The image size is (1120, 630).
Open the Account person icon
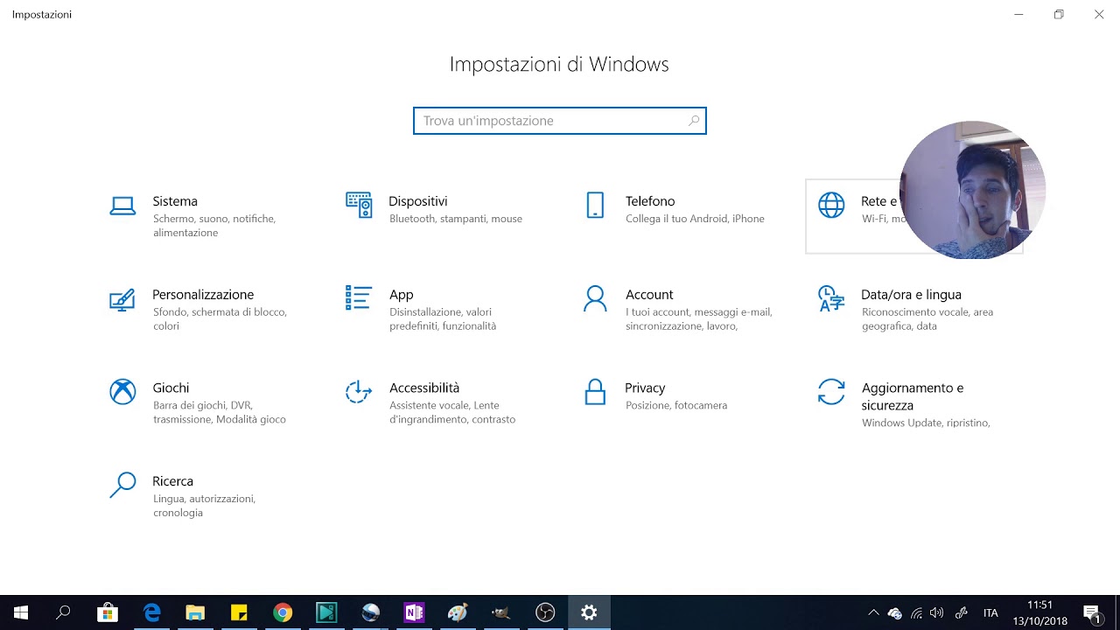pyautogui.click(x=595, y=298)
